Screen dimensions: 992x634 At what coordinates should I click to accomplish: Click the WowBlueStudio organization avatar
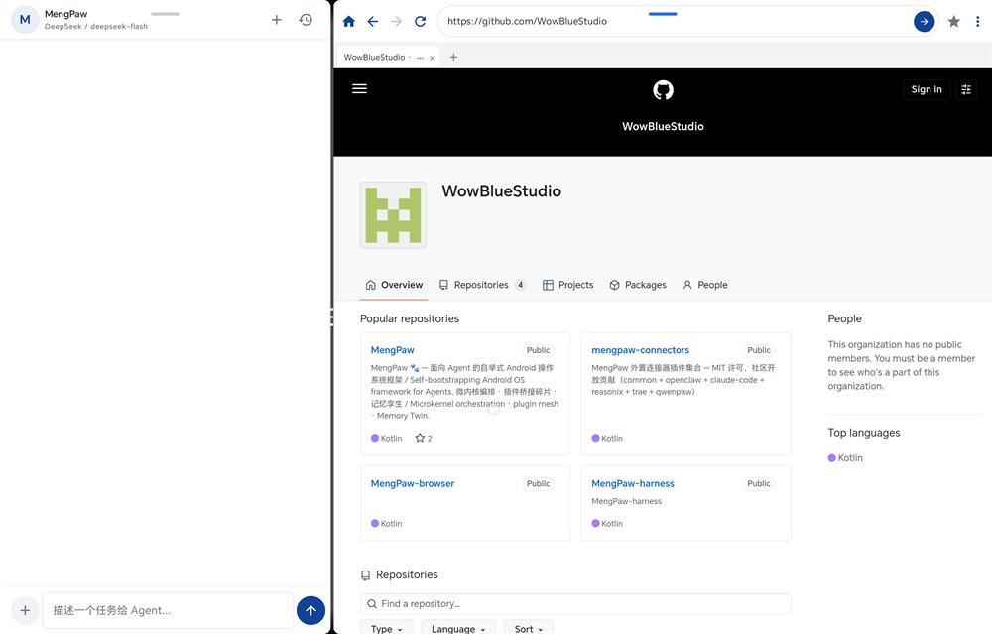pos(393,215)
